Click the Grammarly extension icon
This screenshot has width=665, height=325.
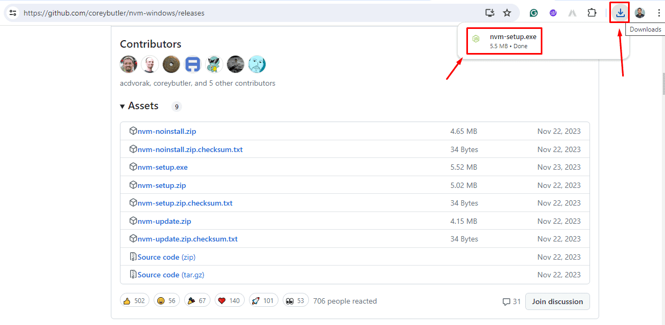tap(534, 13)
